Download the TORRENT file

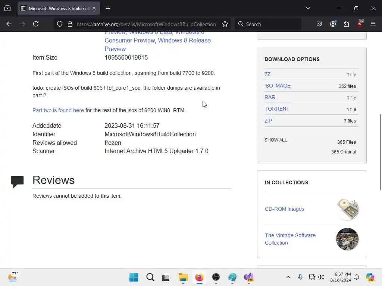[277, 109]
